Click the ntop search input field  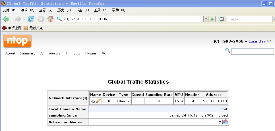click(252, 52)
